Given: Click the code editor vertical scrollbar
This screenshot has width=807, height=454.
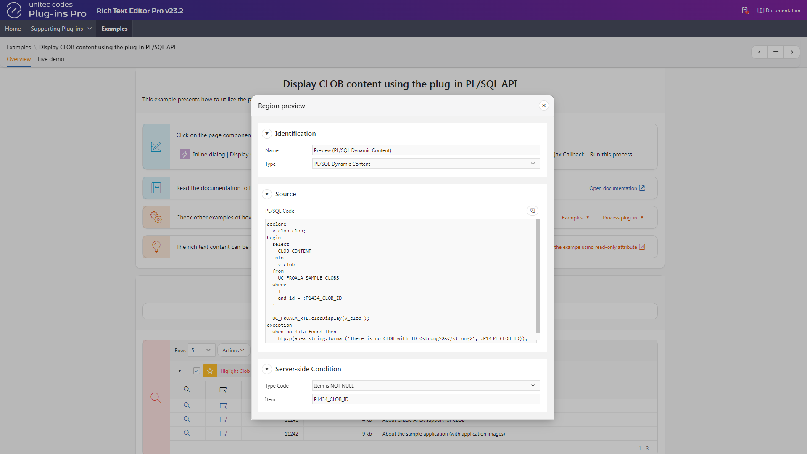Looking at the screenshot, I should [x=538, y=277].
